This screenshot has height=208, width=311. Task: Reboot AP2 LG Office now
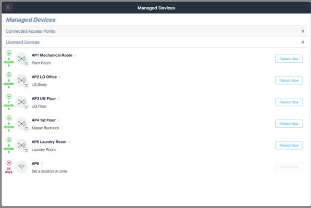289,81
